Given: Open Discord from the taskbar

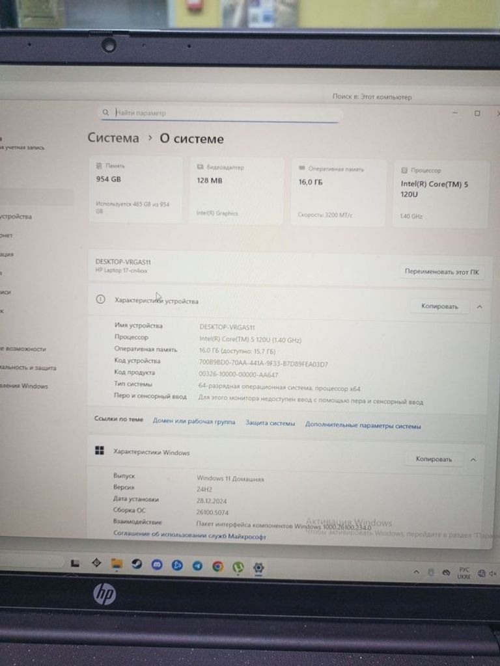Looking at the screenshot, I should click(x=157, y=565).
